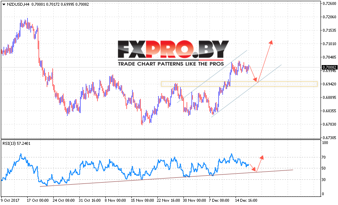Screen dimensions: 338x205
Task: Click the 0.70172 high price value
Action: point(52,4)
